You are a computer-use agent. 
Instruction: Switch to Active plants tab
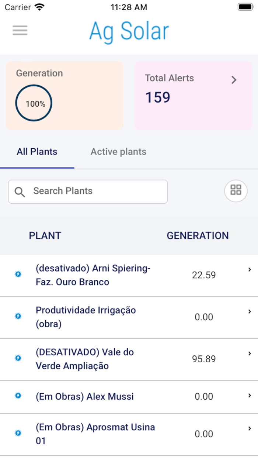pyautogui.click(x=118, y=152)
